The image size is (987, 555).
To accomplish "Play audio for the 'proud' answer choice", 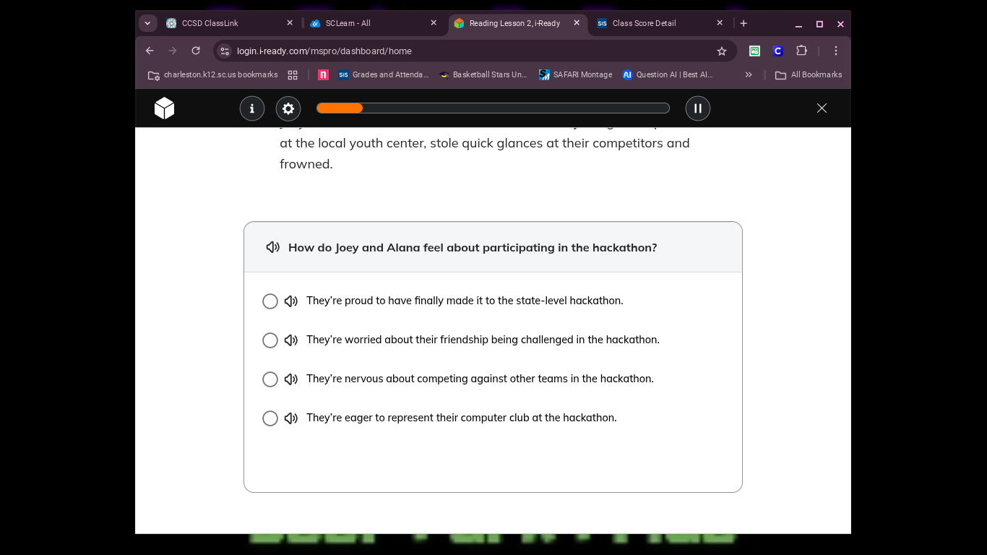I will coord(291,301).
